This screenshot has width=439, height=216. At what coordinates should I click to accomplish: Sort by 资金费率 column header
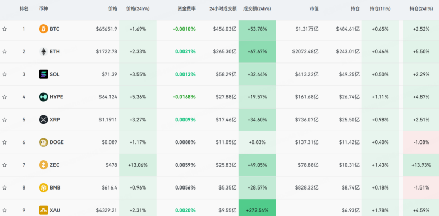(x=187, y=8)
